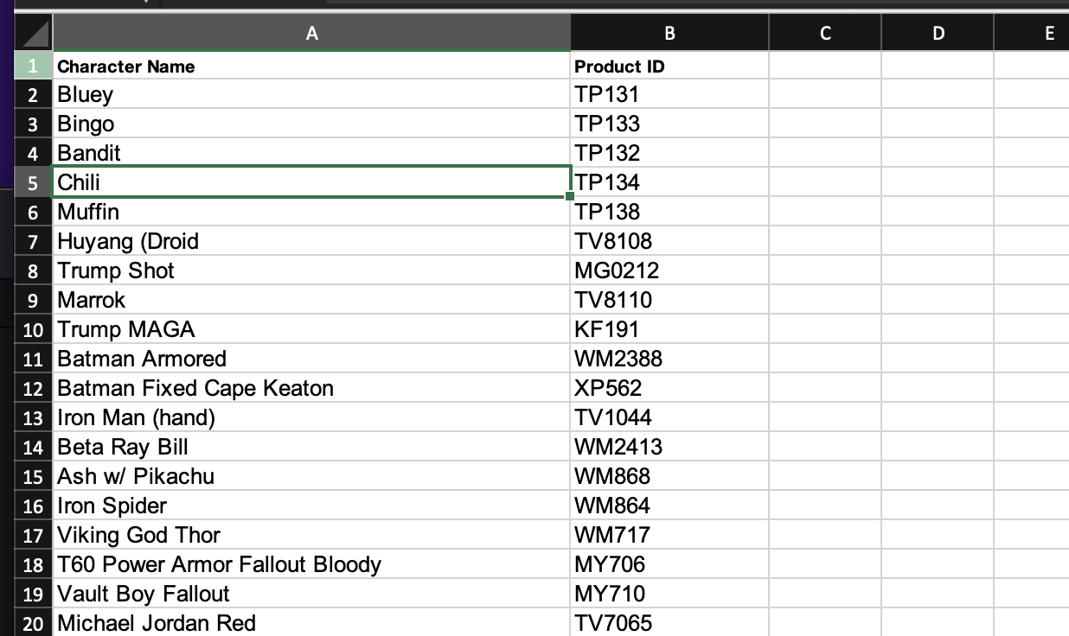The height and width of the screenshot is (636, 1069).
Task: Select the column A header
Action: point(311,32)
